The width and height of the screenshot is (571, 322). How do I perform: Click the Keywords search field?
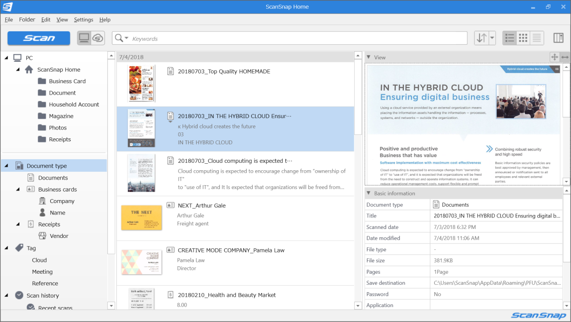[298, 38]
